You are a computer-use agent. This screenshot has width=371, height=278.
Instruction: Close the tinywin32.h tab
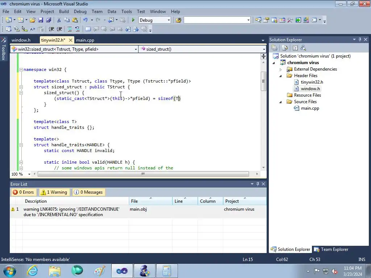point(71,40)
